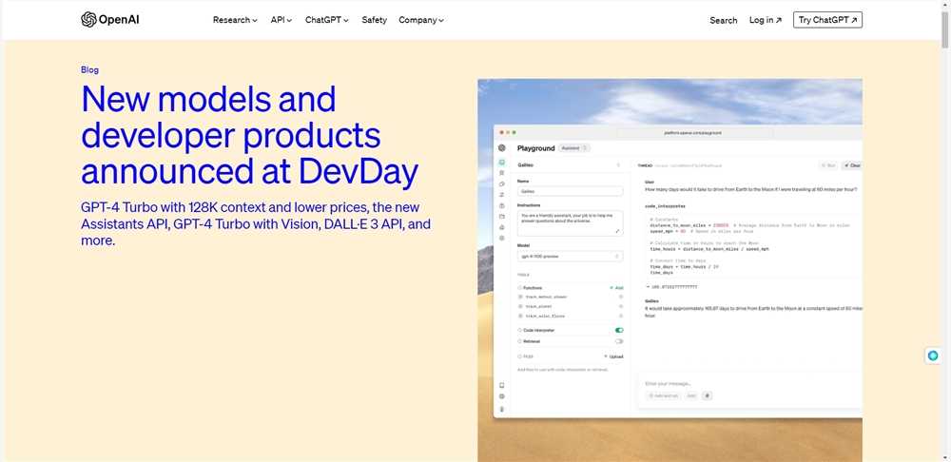Click the Playground screenshot hero image
Screen dimensions: 951x462
670,270
